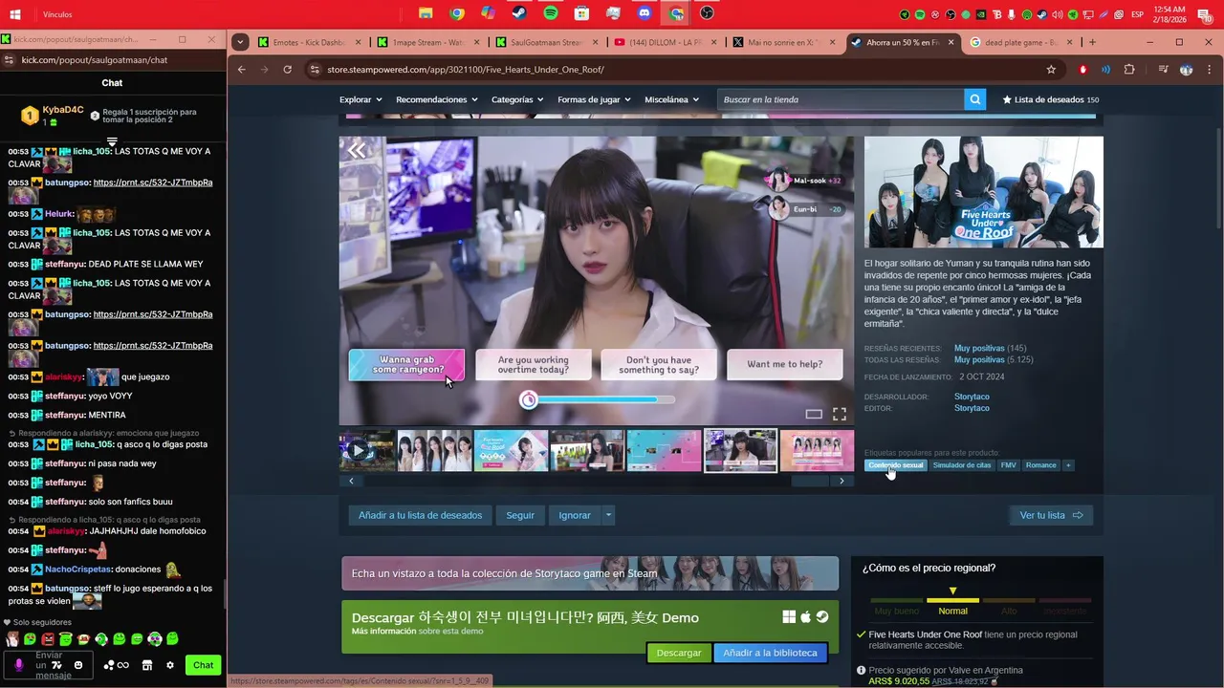Screen dimensions: 1224x688
Task: Bookmark this page with the star icon
Action: coord(1051,70)
